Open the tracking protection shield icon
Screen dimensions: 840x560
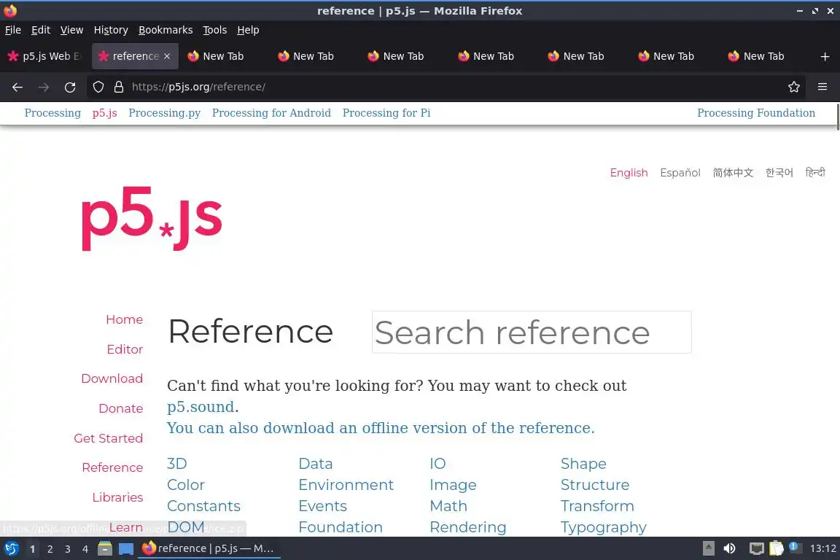(98, 87)
